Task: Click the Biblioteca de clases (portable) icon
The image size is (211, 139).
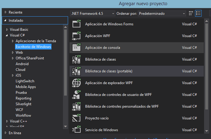Action: (x=76, y=71)
